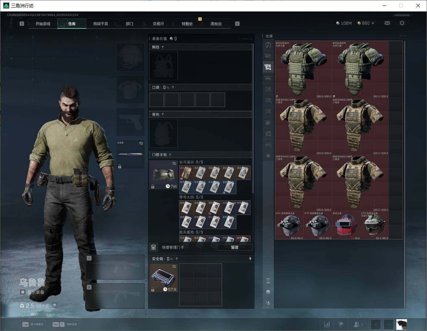427x331 pixels.
Task: Select primary weapon slot 2
Action: 115,296
